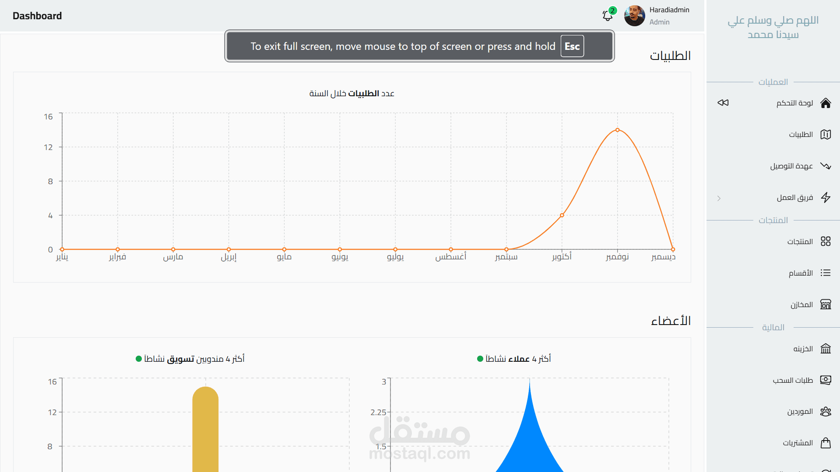Open الخزينه menu item

[803, 349]
